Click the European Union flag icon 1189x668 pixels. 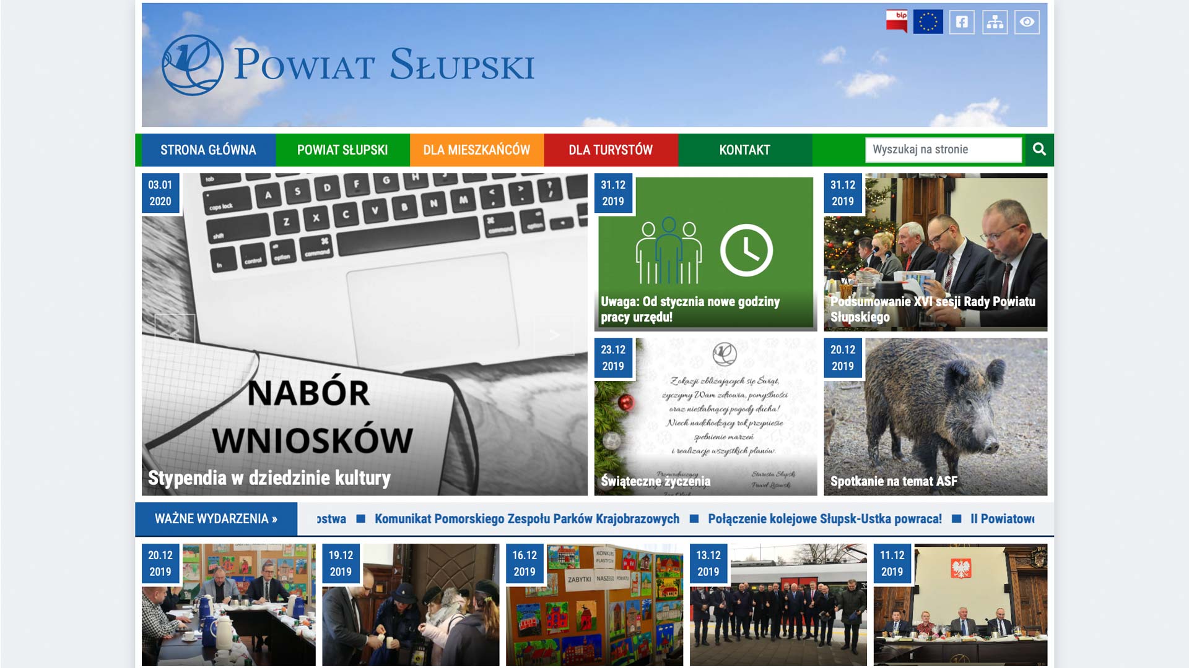pyautogui.click(x=928, y=22)
